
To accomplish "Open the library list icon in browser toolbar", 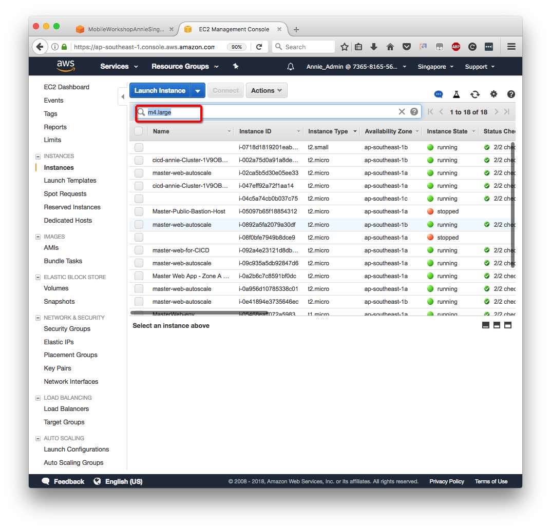I will (x=358, y=47).
